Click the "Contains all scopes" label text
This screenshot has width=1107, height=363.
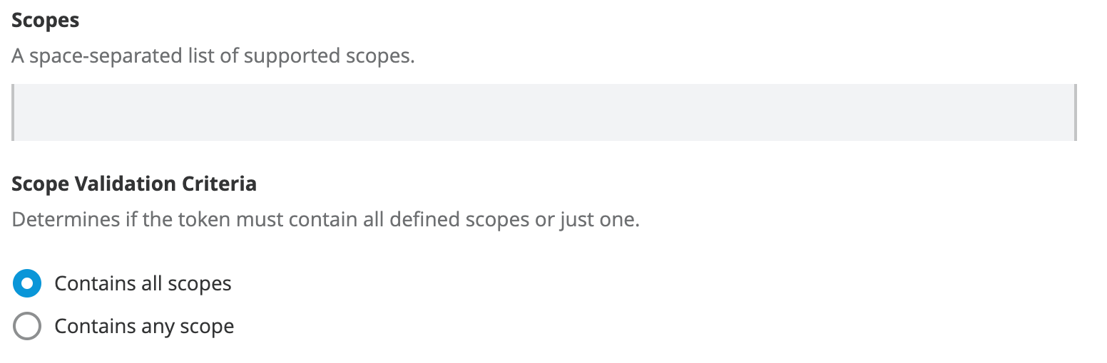click(143, 283)
